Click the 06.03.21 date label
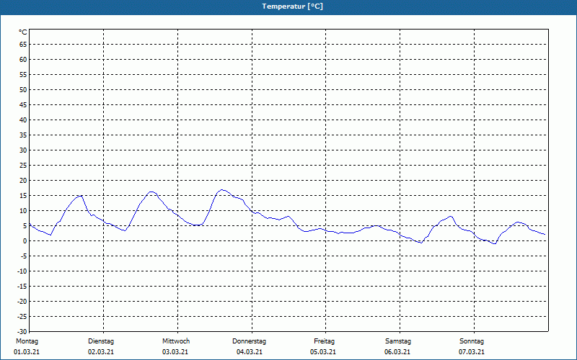The image size is (577, 360). [397, 352]
